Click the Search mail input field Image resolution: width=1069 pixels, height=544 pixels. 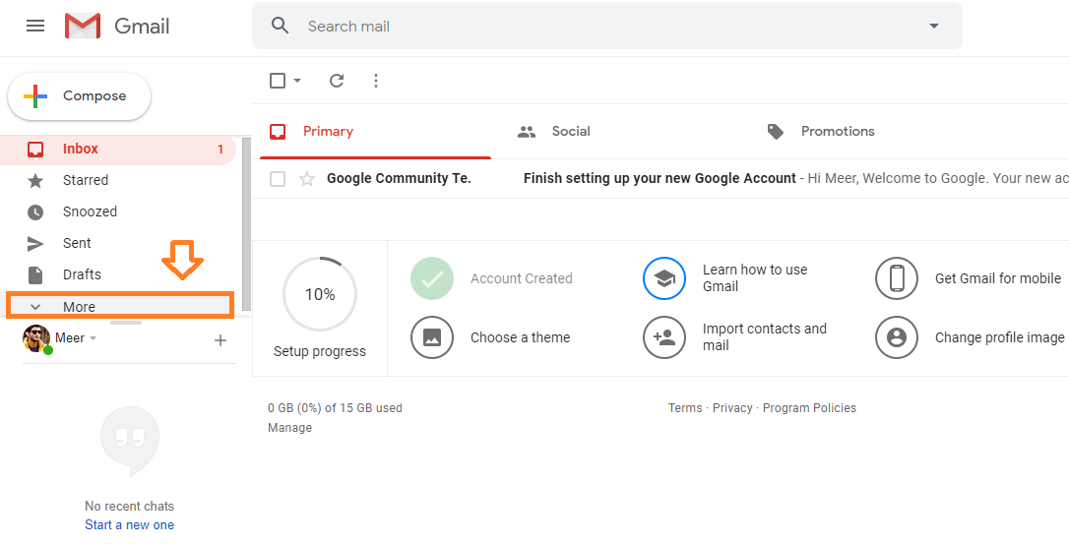606,26
